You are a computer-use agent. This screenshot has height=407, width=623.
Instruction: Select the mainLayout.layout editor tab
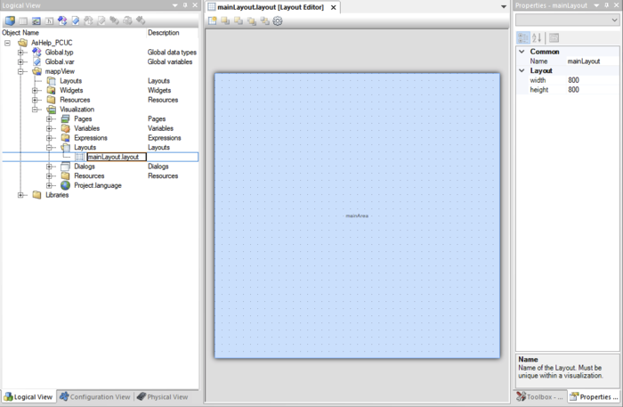[x=271, y=7]
